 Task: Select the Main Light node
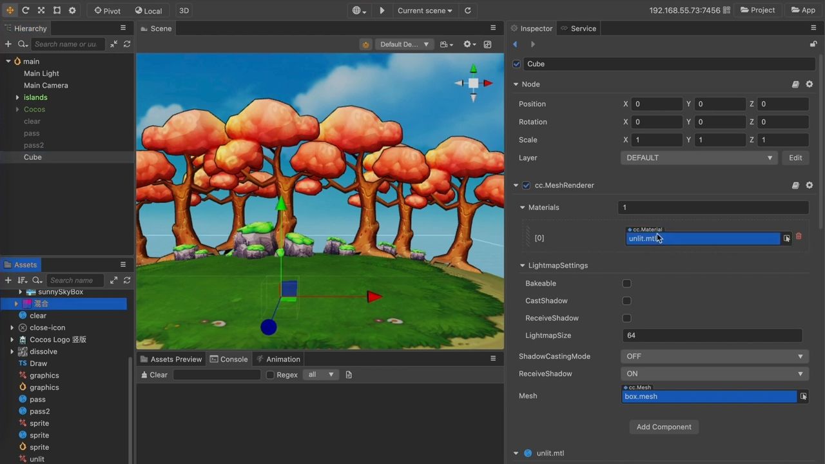click(x=41, y=73)
